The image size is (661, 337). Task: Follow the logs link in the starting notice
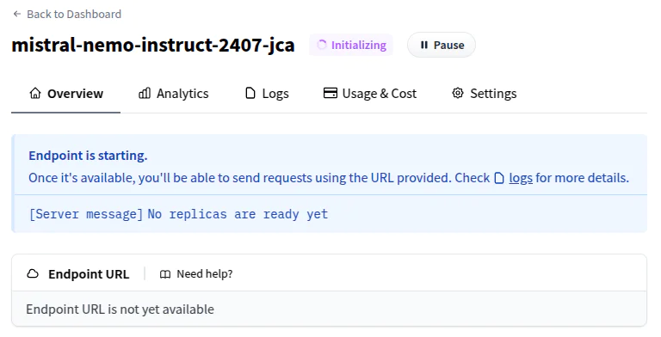click(521, 178)
